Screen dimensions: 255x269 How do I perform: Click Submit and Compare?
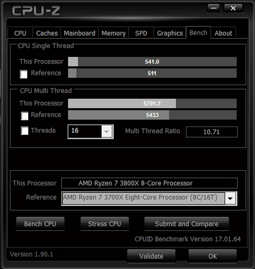click(186, 224)
